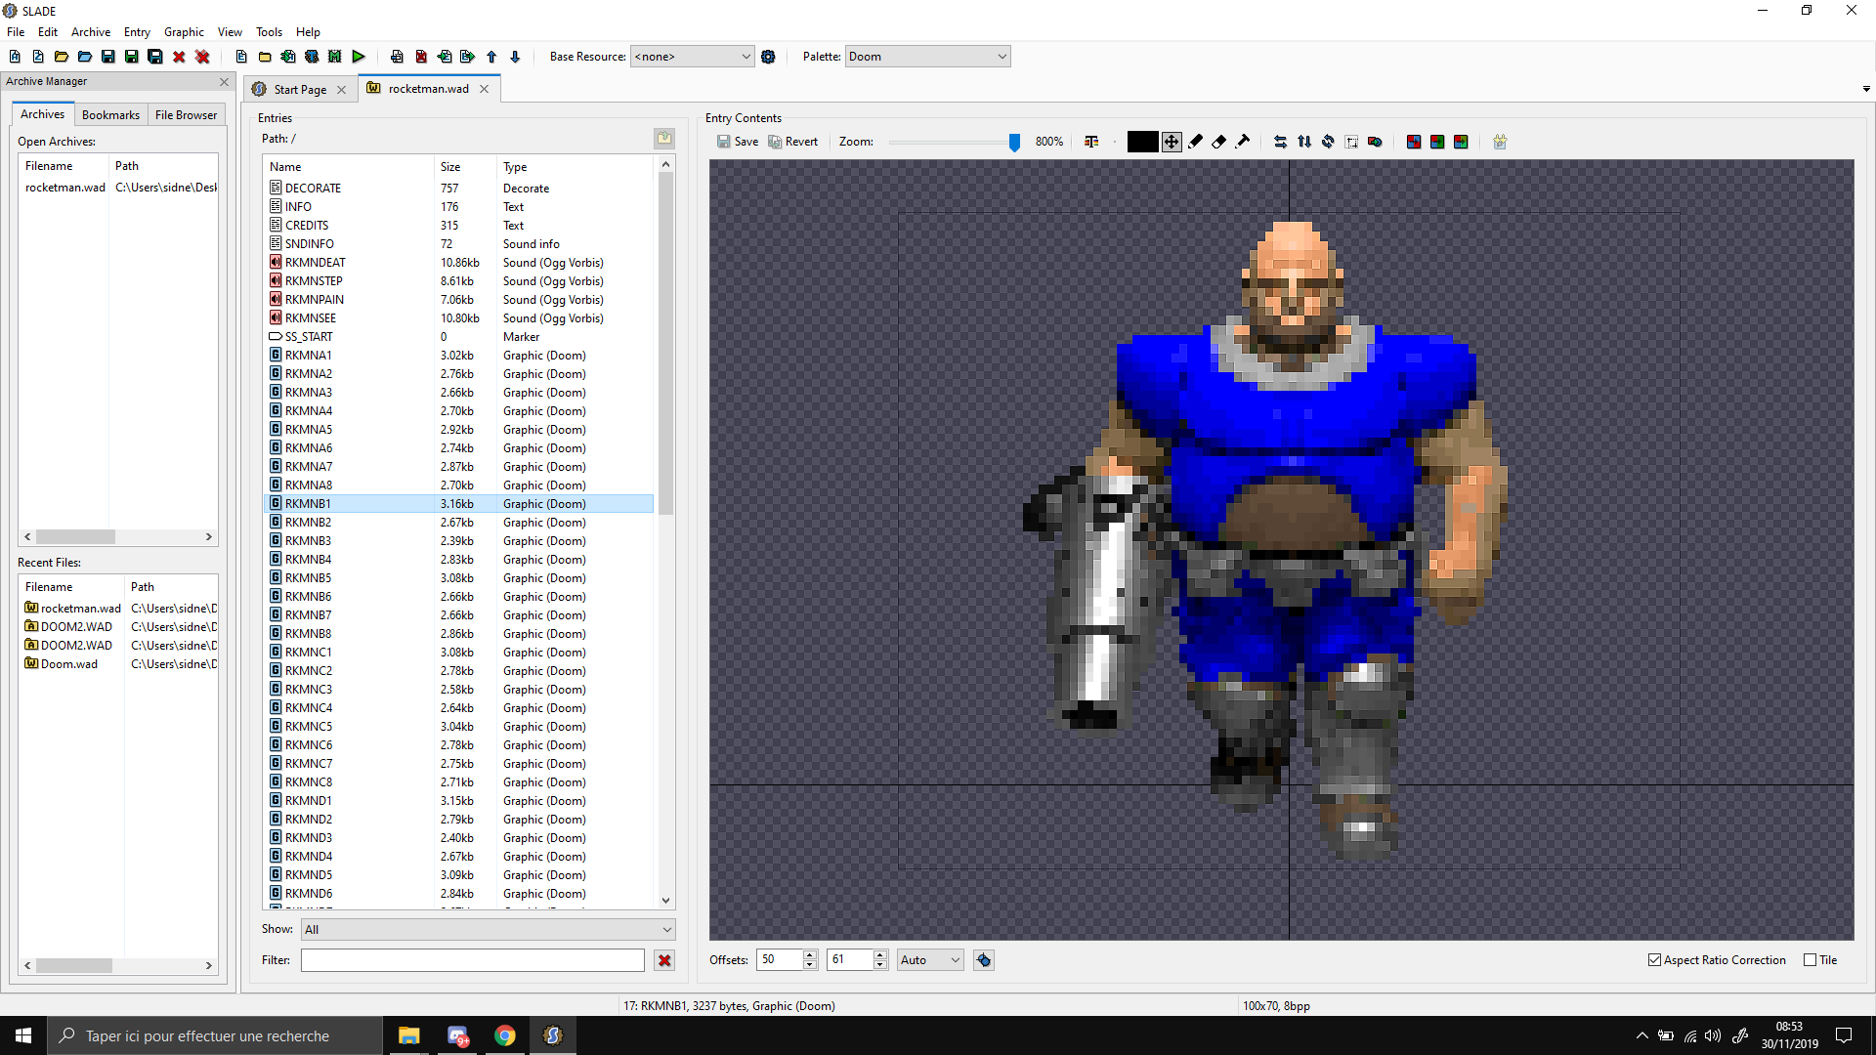
Task: Create new directory yellow folder icon
Action: [265, 57]
